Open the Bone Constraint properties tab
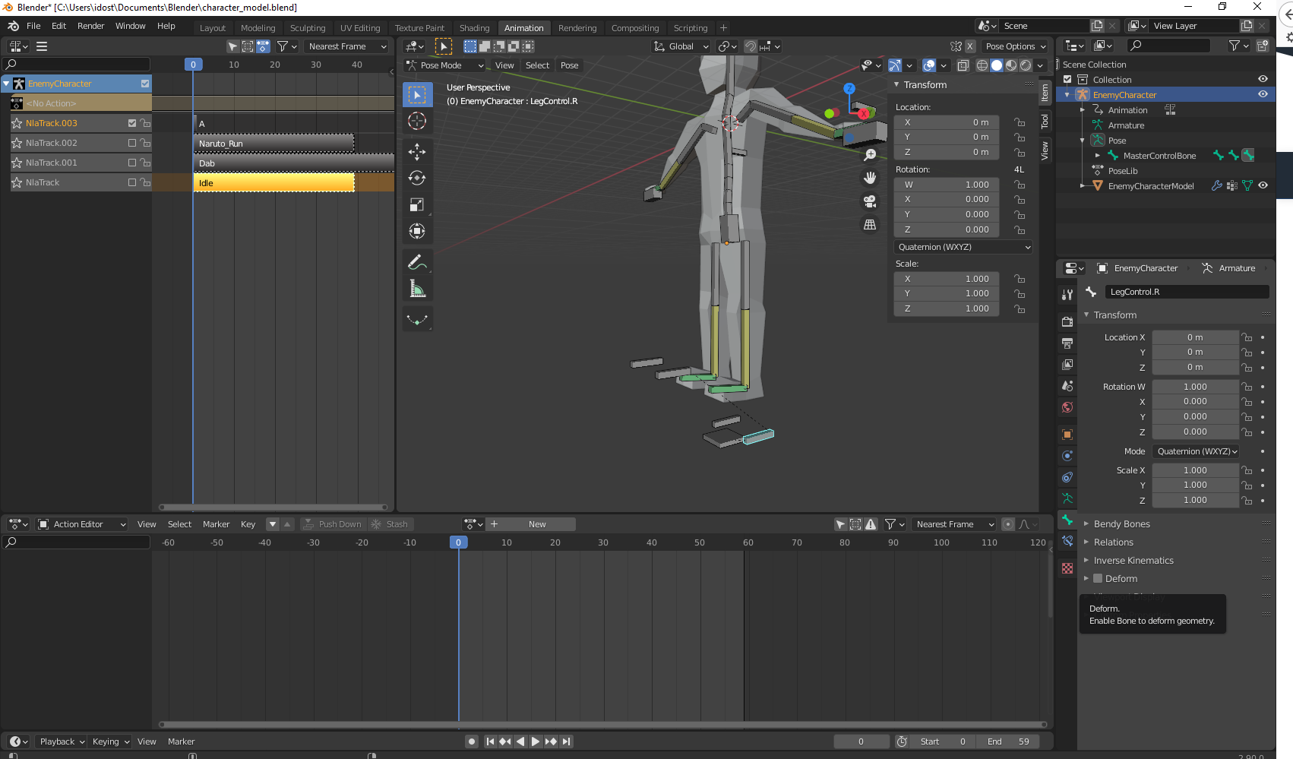 [x=1067, y=542]
